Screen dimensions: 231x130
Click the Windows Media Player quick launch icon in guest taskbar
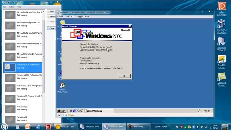(x=82, y=111)
